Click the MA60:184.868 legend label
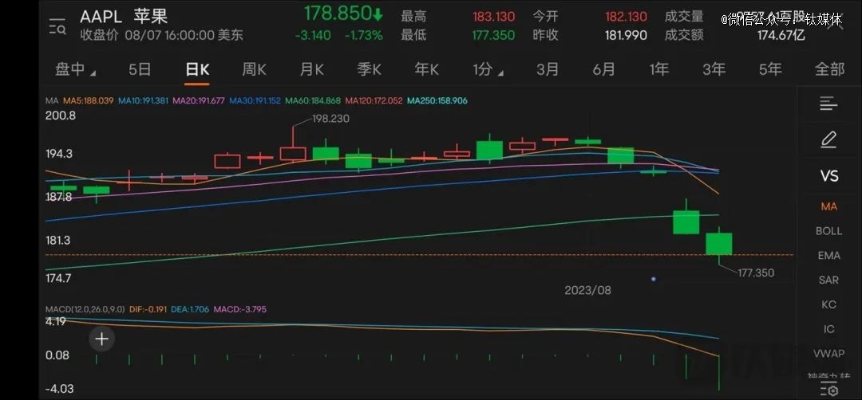This screenshot has height=400, width=862. coord(312,101)
